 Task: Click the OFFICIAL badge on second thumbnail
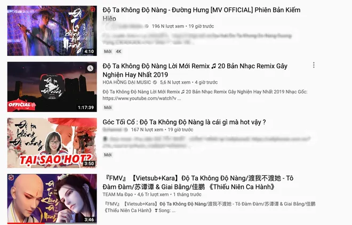(21, 105)
